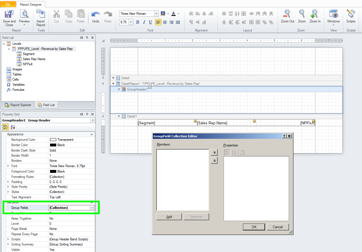Click the Add button in collection editor
The height and width of the screenshot is (252, 362).
point(169,217)
